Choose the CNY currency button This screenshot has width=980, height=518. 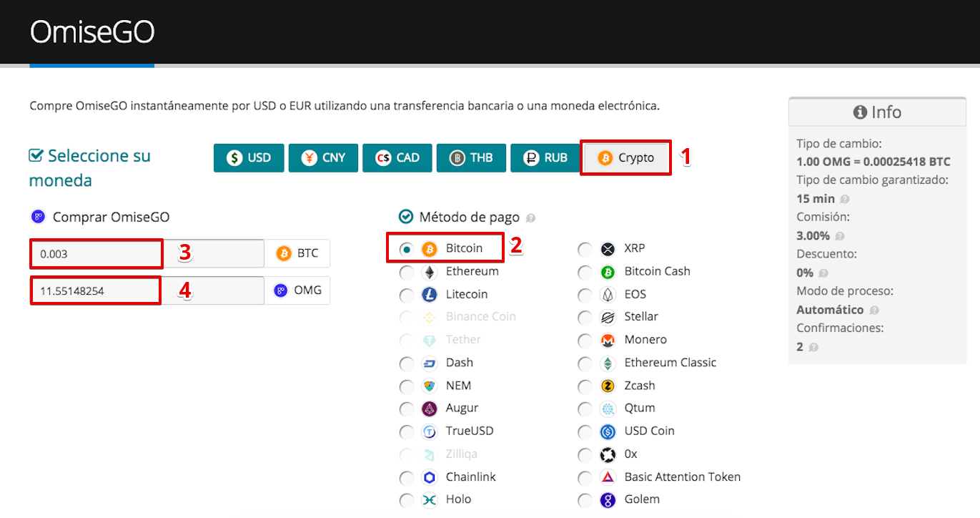click(x=323, y=158)
